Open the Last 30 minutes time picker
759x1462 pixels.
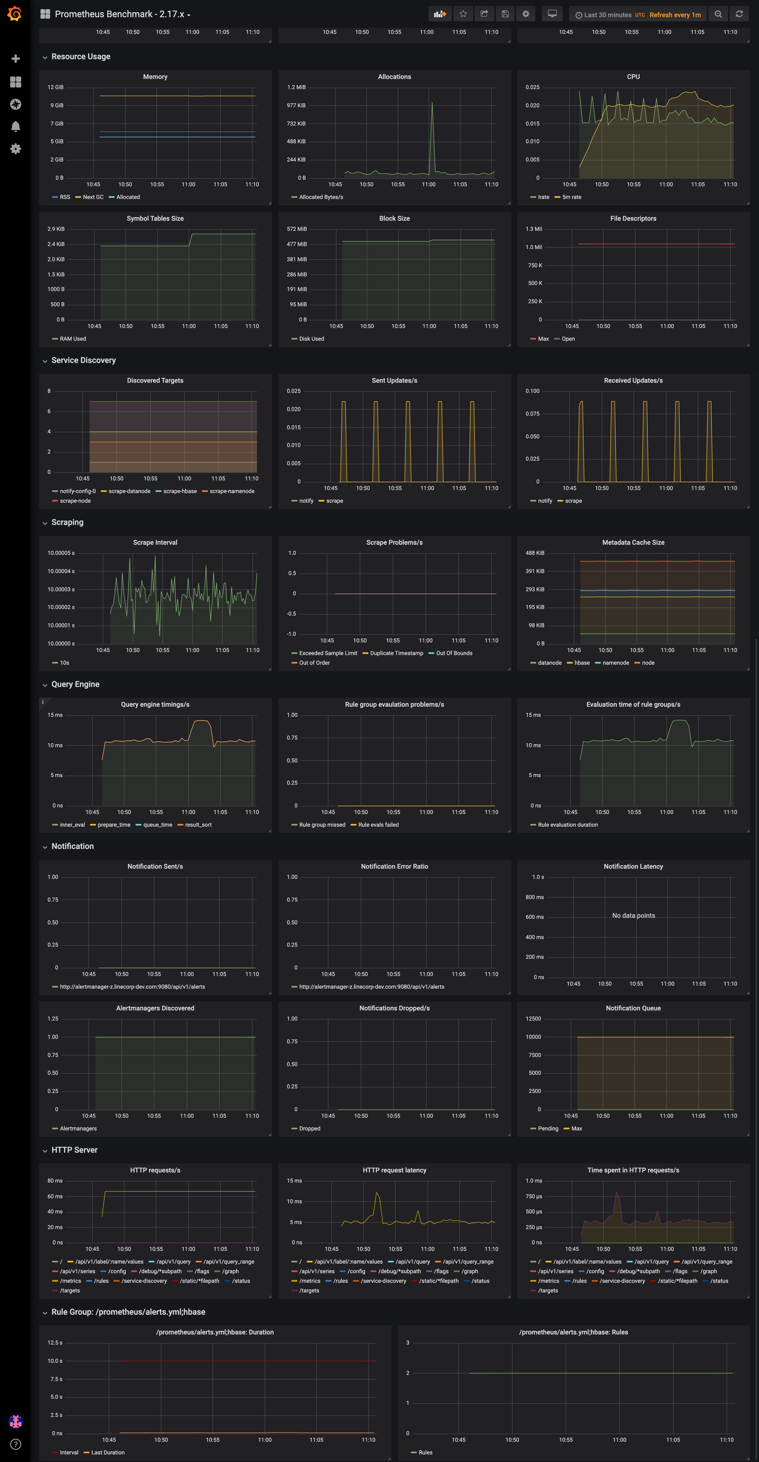point(607,15)
